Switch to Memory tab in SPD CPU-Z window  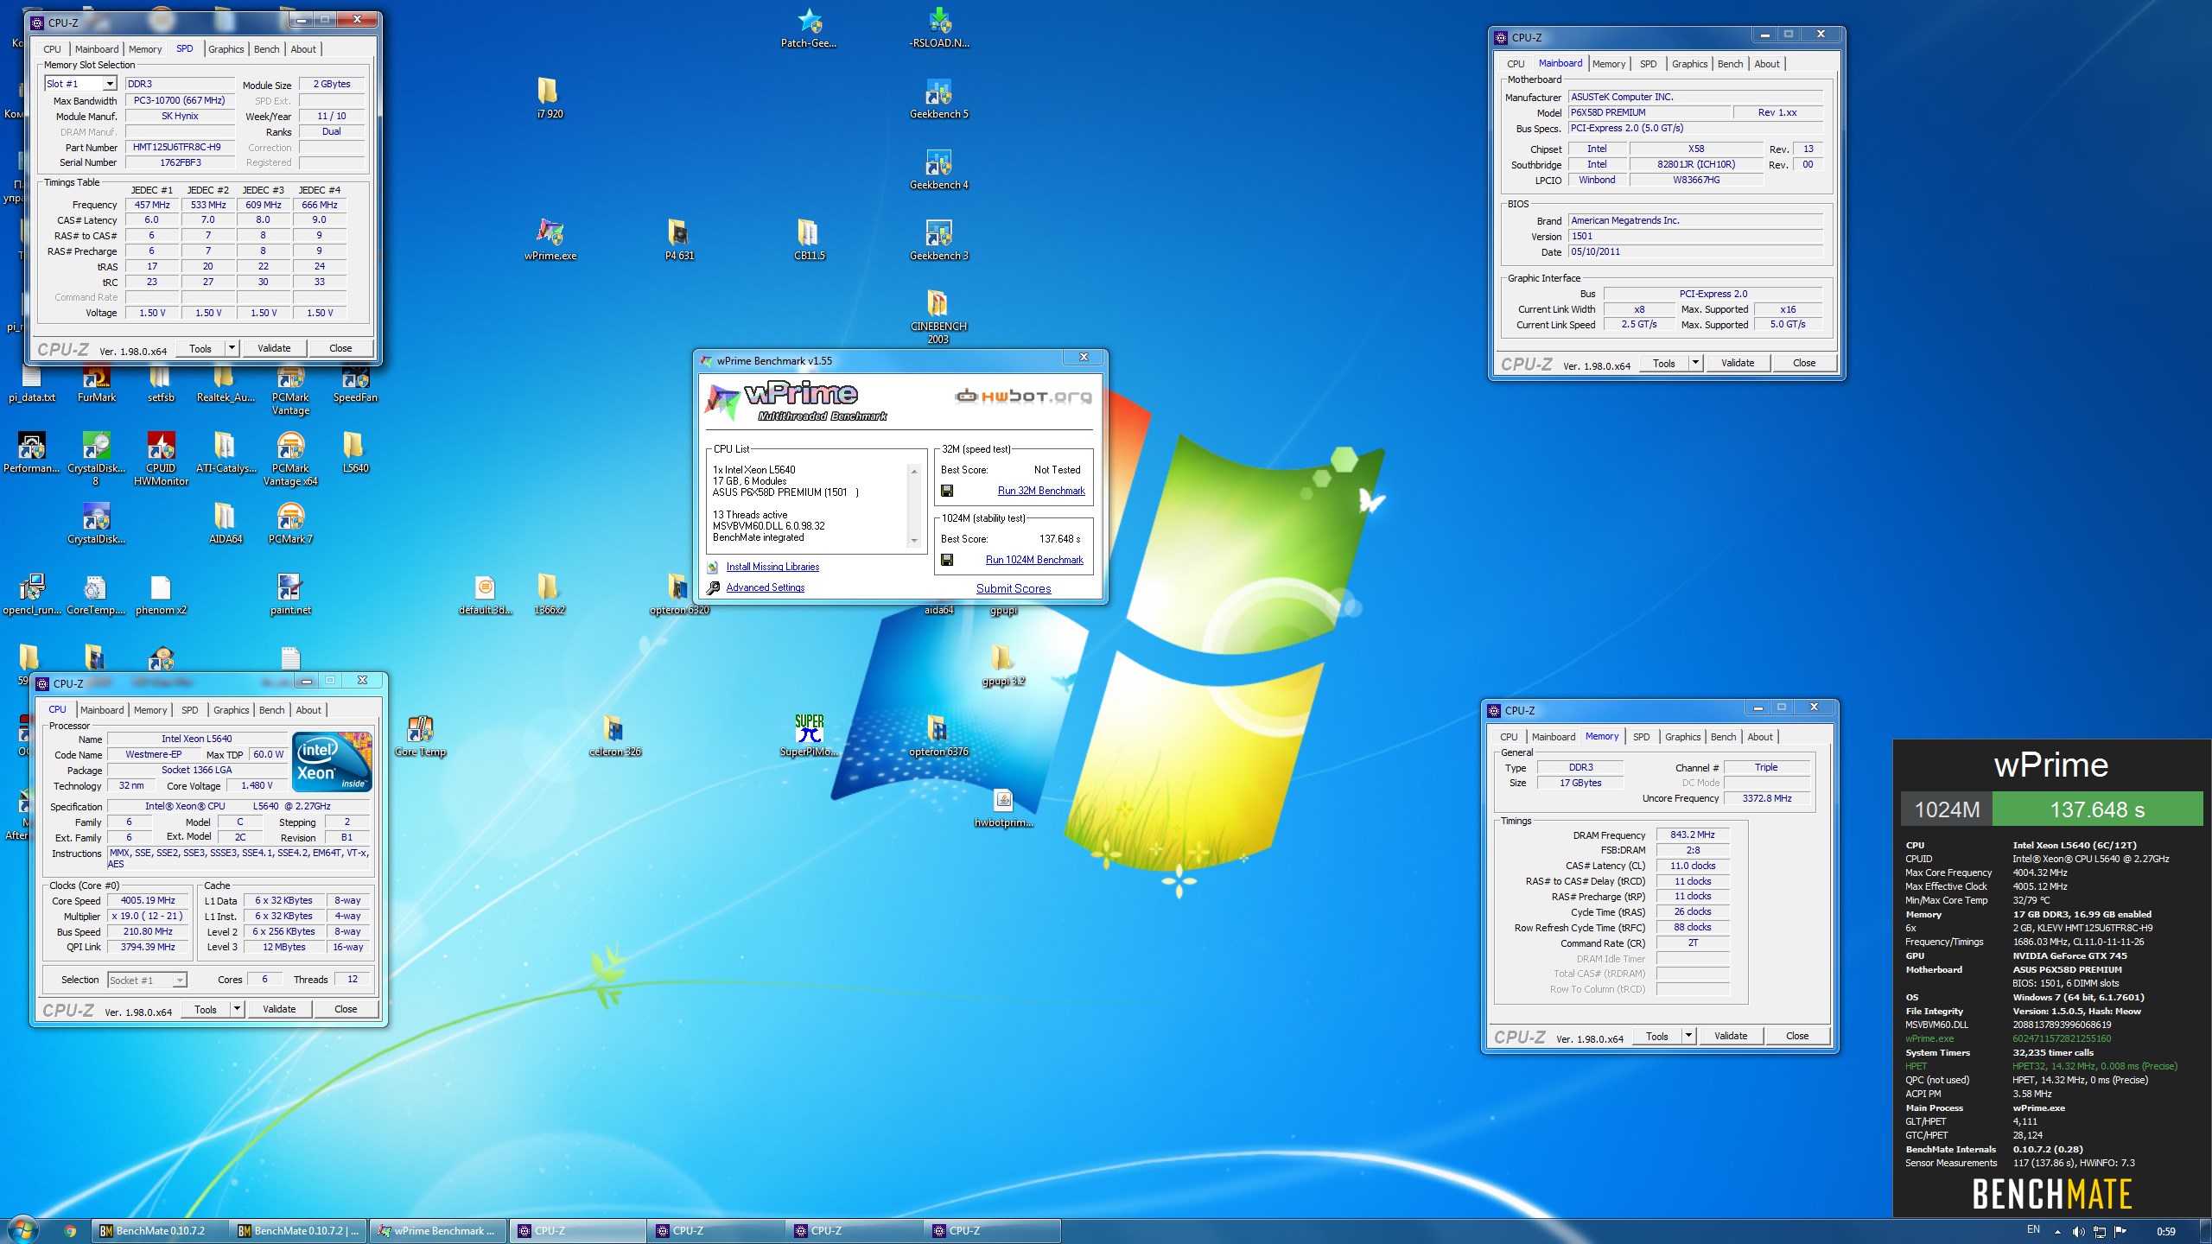click(x=145, y=49)
